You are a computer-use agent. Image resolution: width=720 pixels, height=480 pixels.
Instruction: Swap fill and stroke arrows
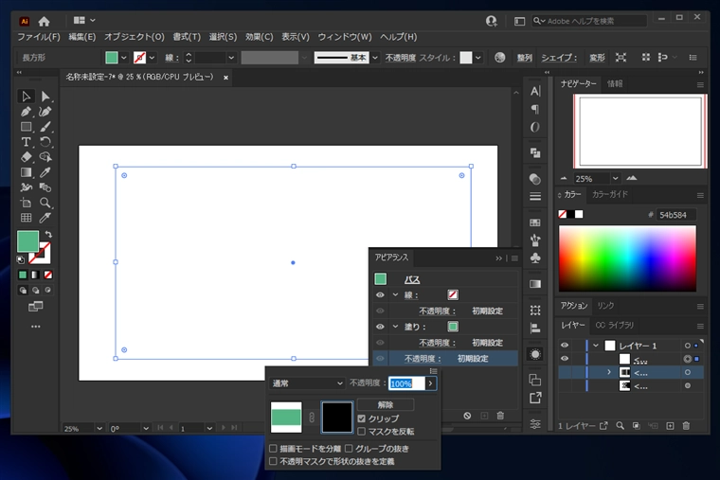pyautogui.click(x=48, y=235)
